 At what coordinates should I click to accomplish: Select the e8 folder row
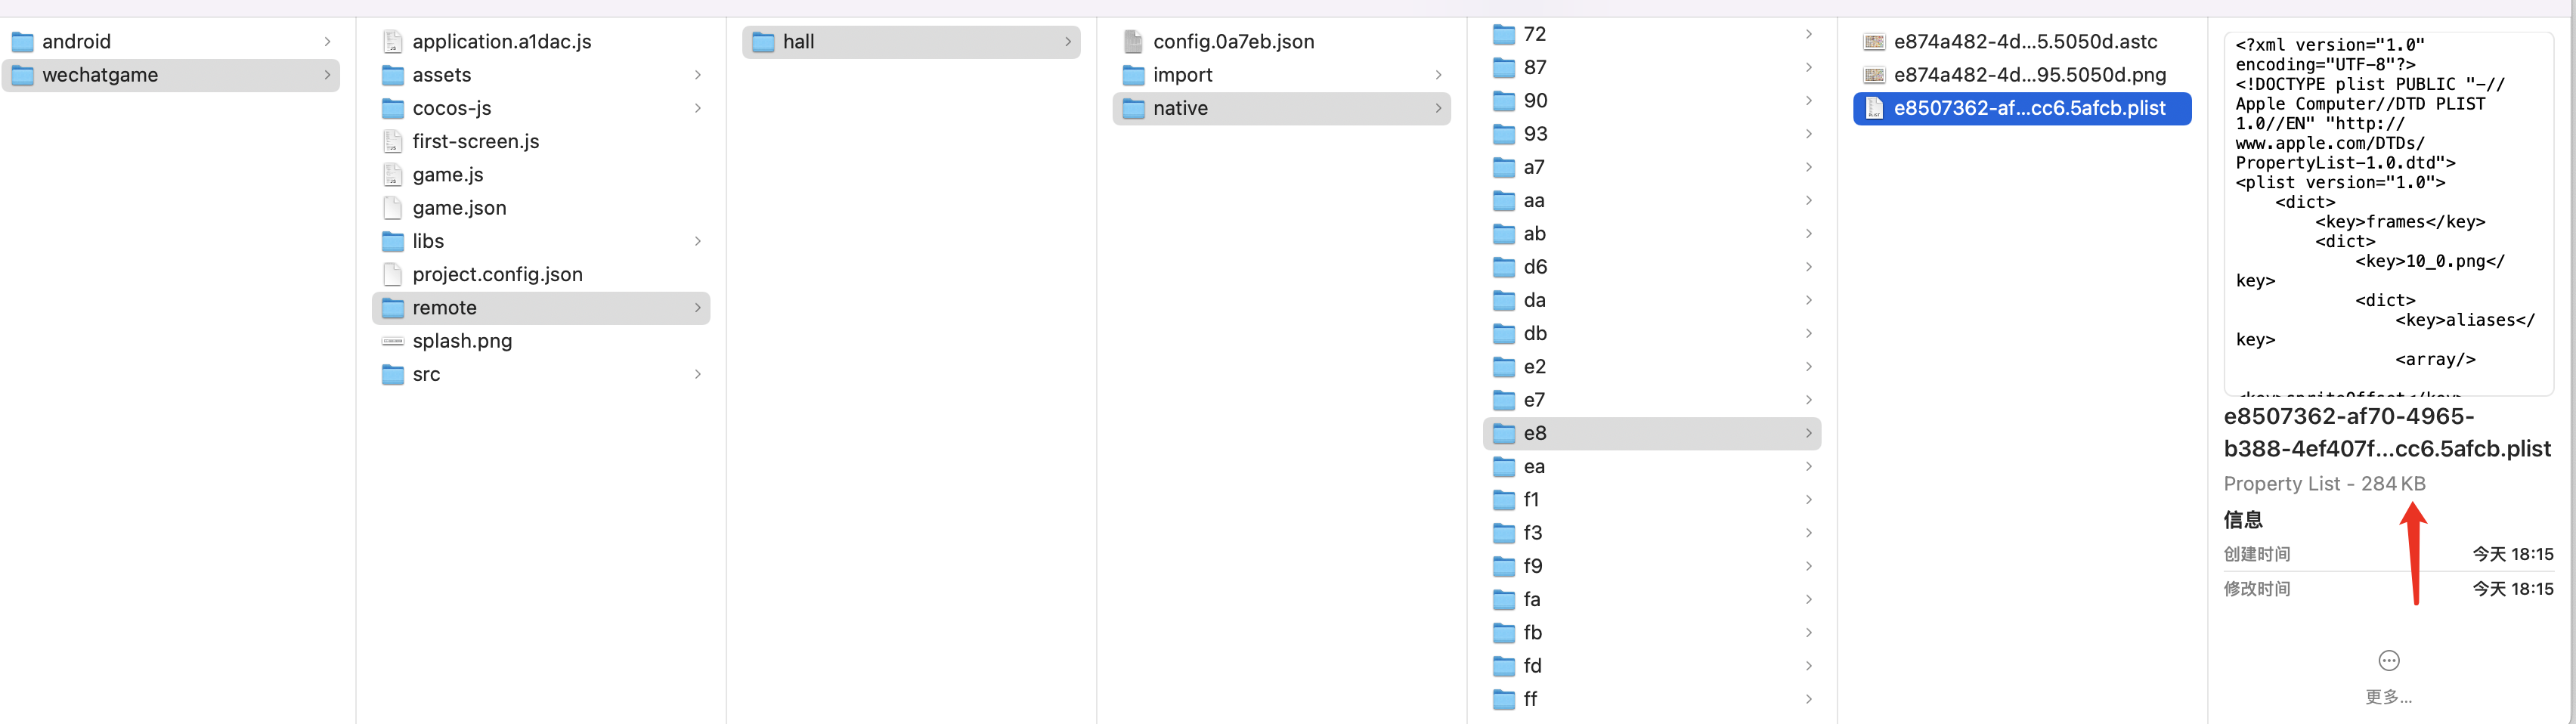pos(1652,433)
